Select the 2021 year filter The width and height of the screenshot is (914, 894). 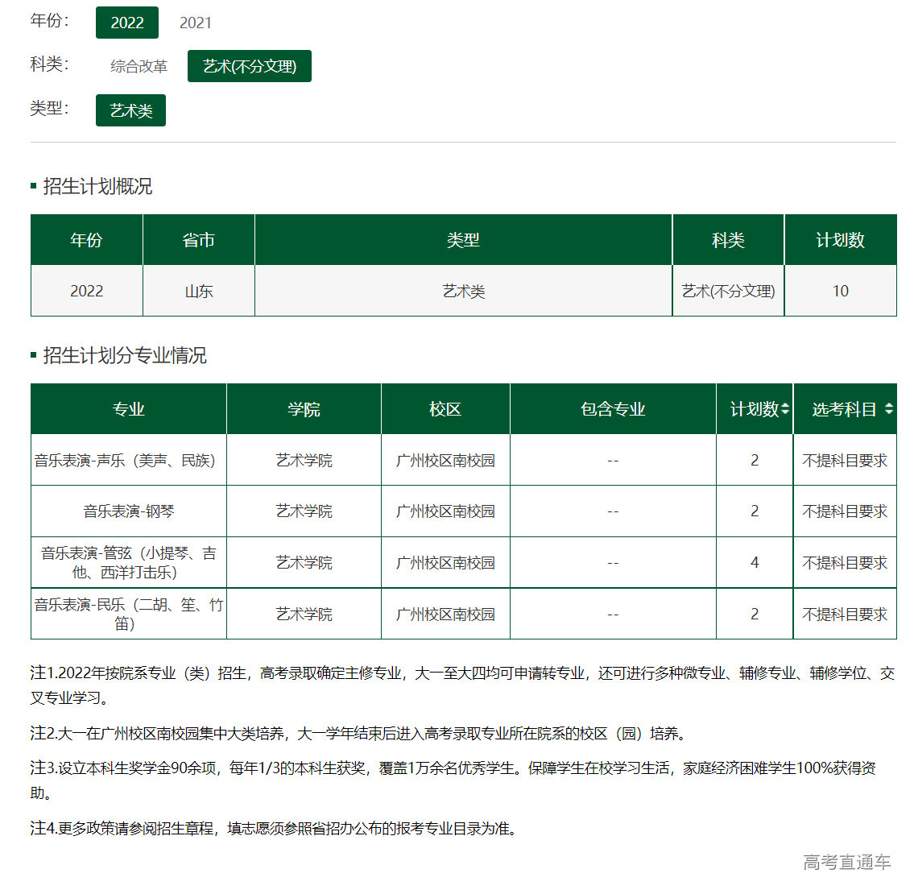[x=195, y=23]
